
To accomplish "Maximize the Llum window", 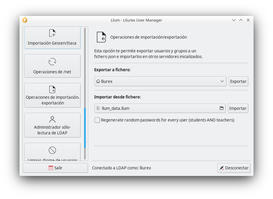I will [x=241, y=20].
